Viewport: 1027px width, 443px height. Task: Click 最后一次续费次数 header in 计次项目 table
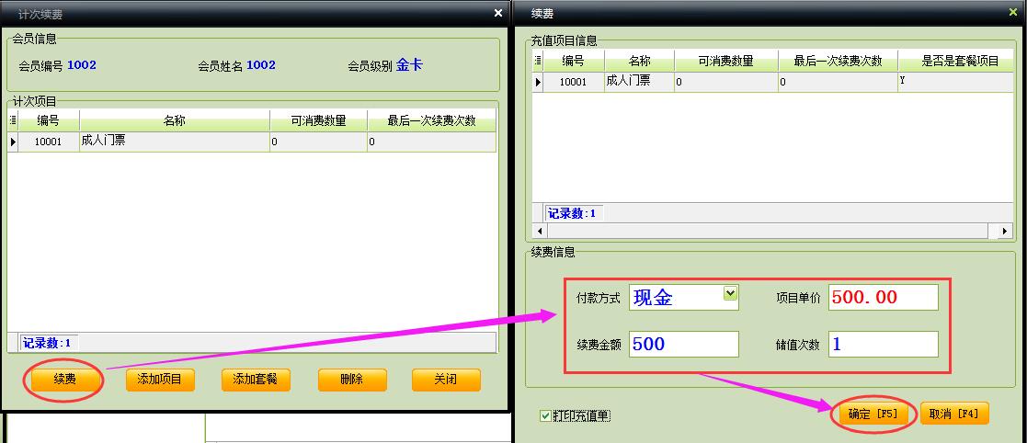(431, 120)
